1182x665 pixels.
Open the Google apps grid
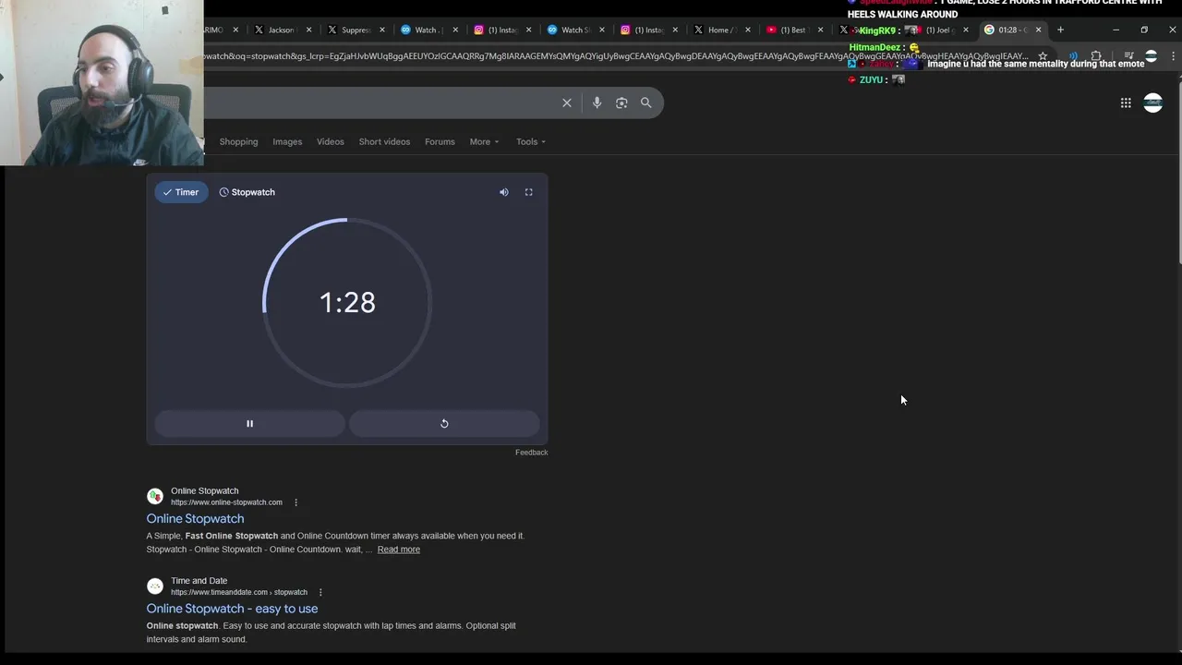[x=1126, y=103]
